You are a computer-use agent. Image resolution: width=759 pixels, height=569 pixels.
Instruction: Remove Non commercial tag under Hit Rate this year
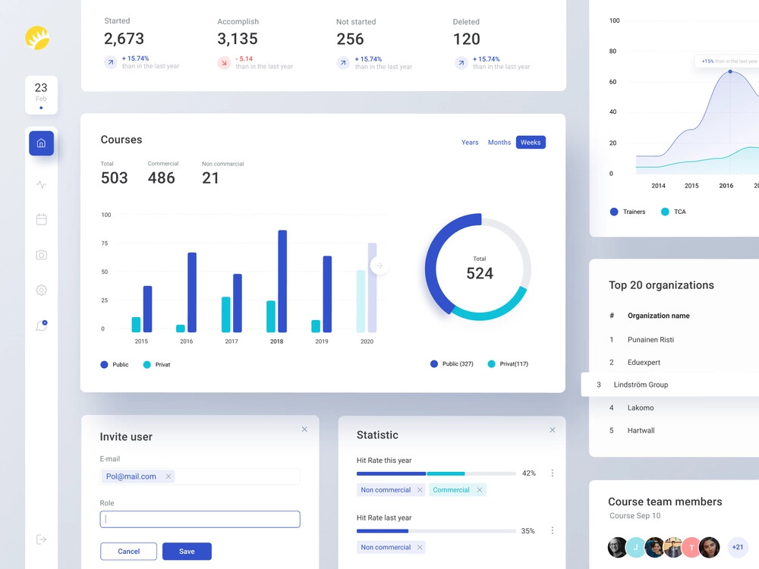tap(420, 490)
